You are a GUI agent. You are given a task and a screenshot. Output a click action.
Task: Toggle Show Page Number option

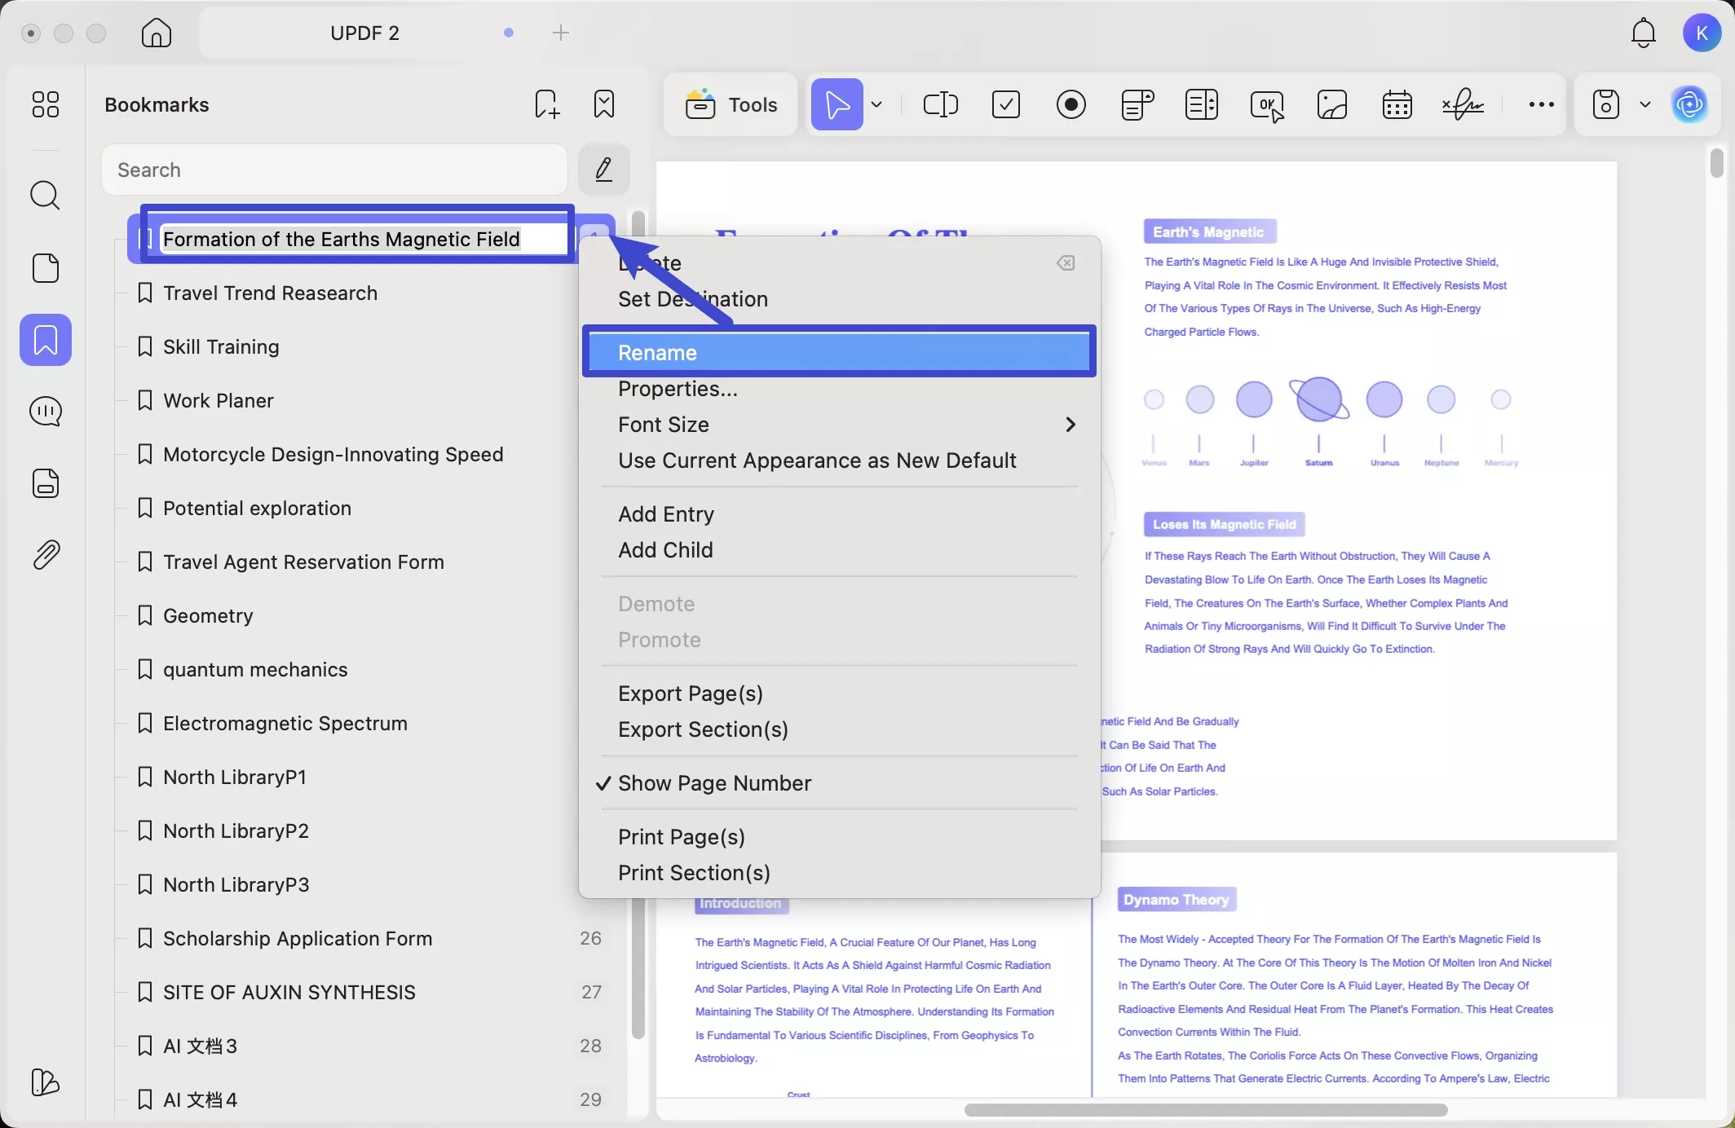click(714, 783)
